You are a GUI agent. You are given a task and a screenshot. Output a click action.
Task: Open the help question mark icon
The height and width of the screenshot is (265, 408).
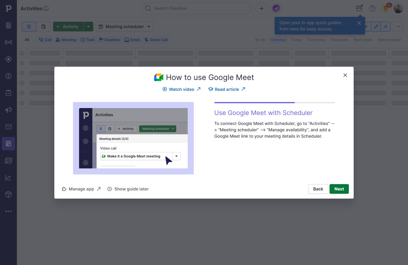click(x=372, y=8)
